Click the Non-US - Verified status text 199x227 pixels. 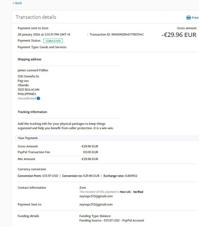[131, 192]
